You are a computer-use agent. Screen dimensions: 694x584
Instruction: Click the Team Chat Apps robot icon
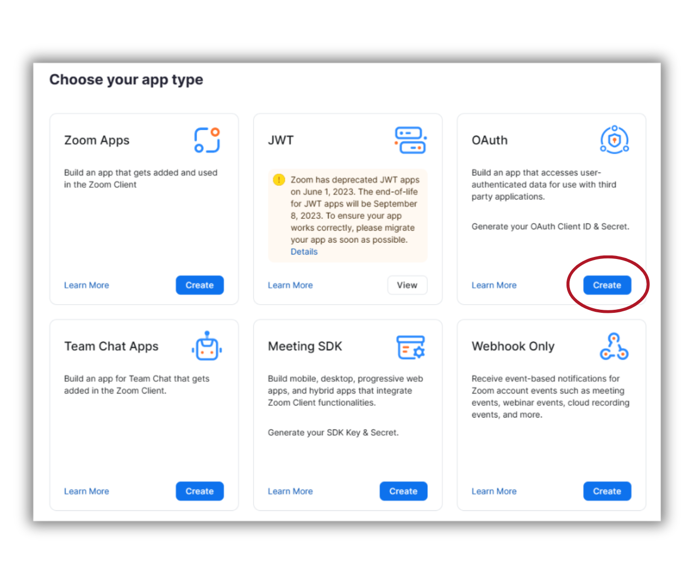207,346
